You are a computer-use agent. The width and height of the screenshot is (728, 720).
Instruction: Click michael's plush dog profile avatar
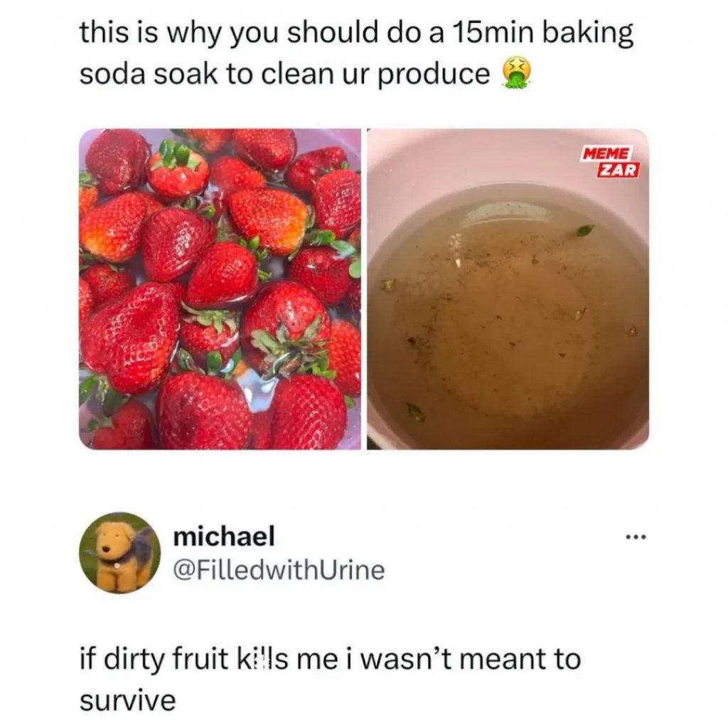(x=119, y=552)
